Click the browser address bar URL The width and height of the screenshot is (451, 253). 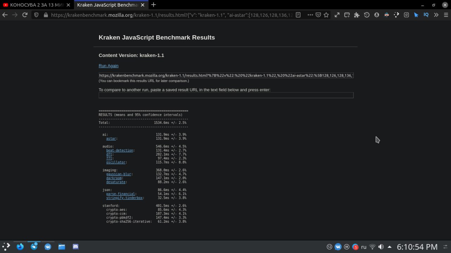(172, 15)
